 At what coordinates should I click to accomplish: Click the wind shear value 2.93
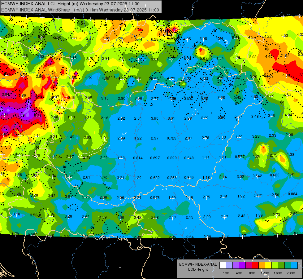(x=87, y=137)
